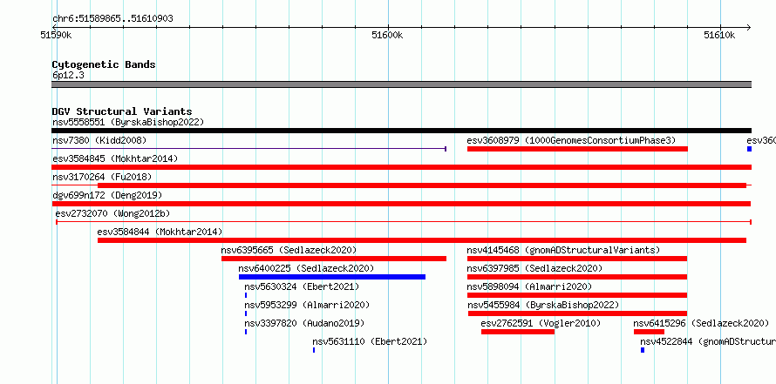Select the red nsv5898094 variant bar
Image resolution: width=776 pixels, height=384 pixels.
point(577,295)
